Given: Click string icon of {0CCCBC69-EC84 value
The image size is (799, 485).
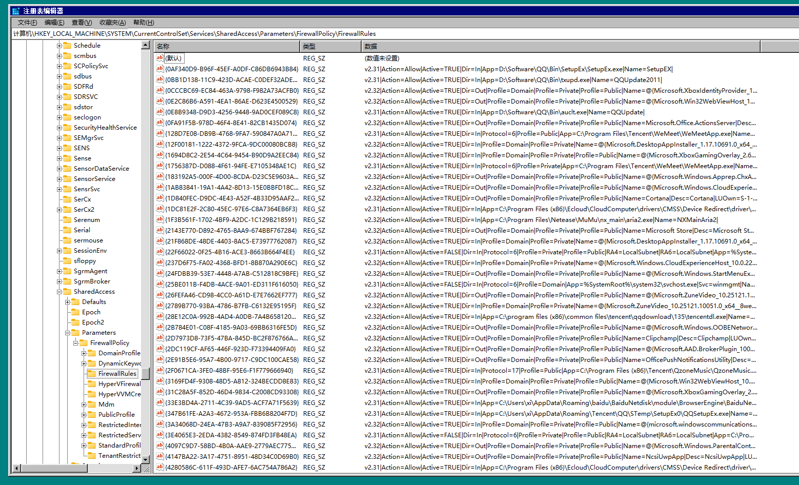Looking at the screenshot, I should pos(160,90).
